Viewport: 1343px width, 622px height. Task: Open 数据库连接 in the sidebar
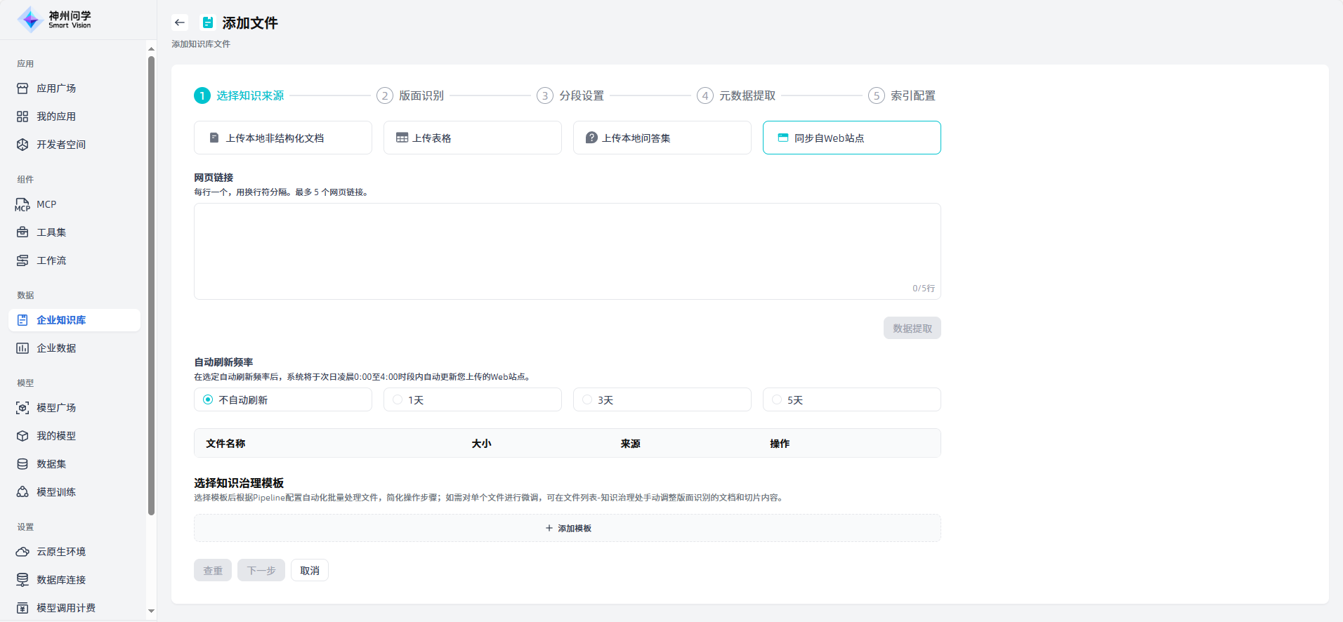tap(61, 580)
